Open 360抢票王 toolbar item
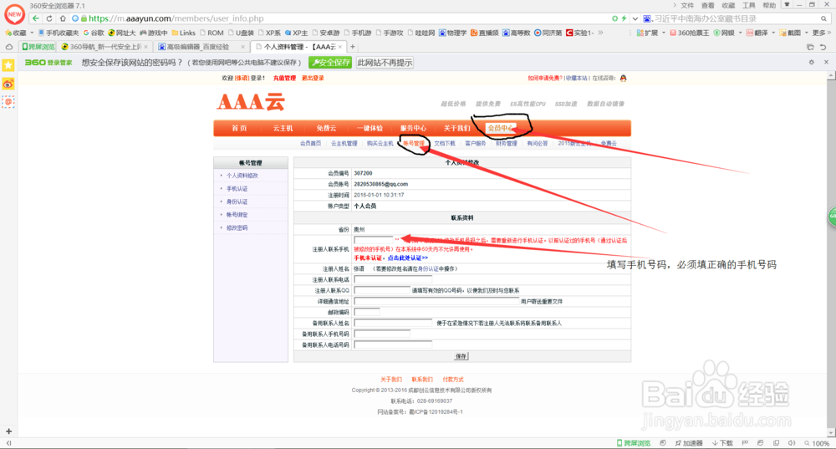836x449 pixels. pos(690,33)
